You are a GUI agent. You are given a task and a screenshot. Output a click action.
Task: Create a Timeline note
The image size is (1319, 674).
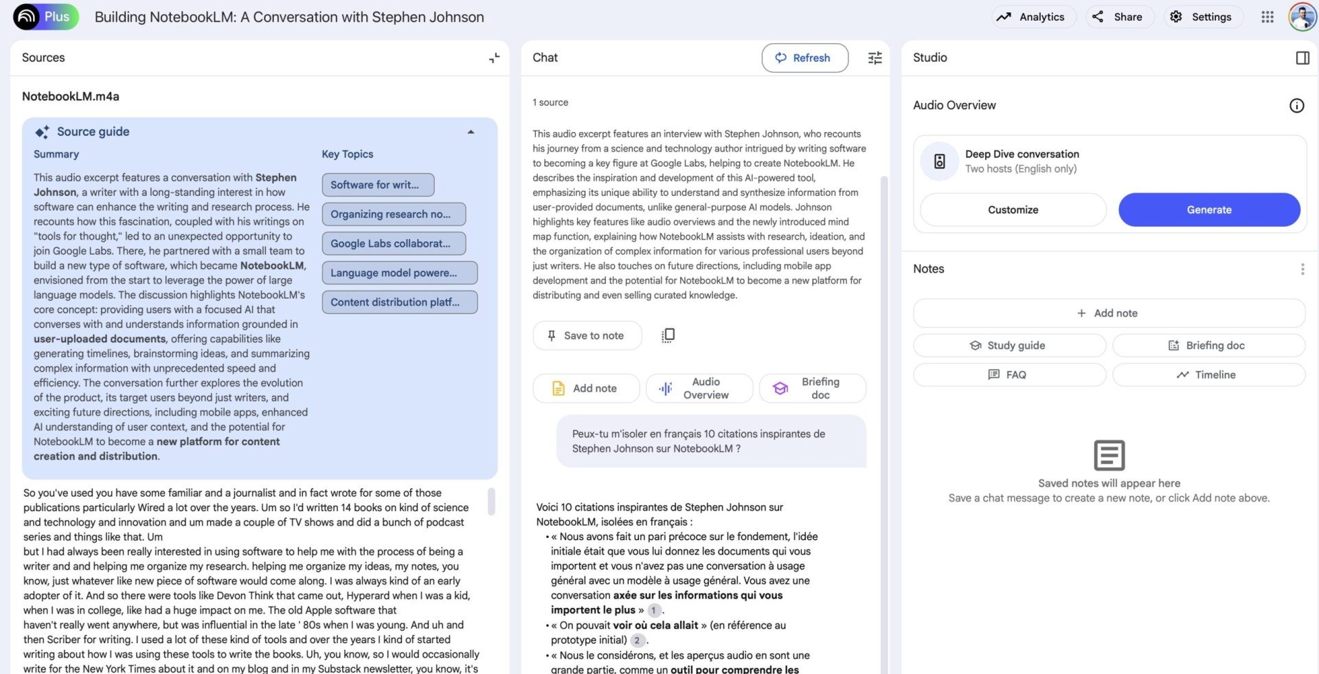1208,374
